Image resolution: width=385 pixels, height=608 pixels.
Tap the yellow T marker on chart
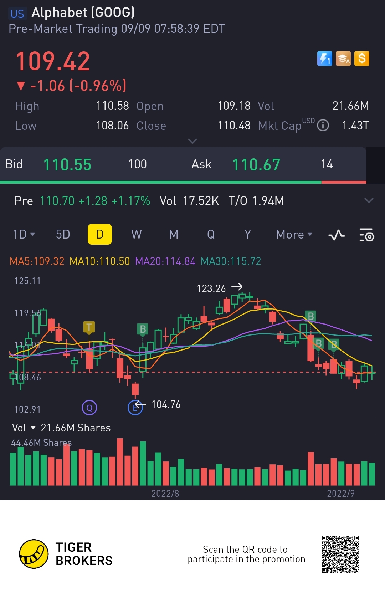(x=89, y=327)
